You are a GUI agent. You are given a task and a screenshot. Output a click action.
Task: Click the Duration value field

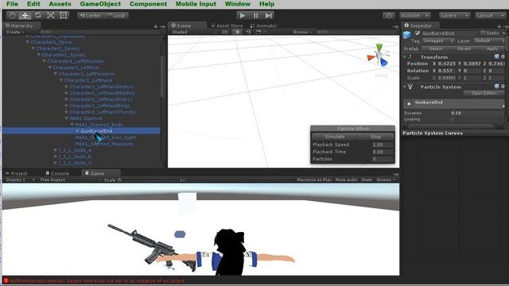(477, 113)
